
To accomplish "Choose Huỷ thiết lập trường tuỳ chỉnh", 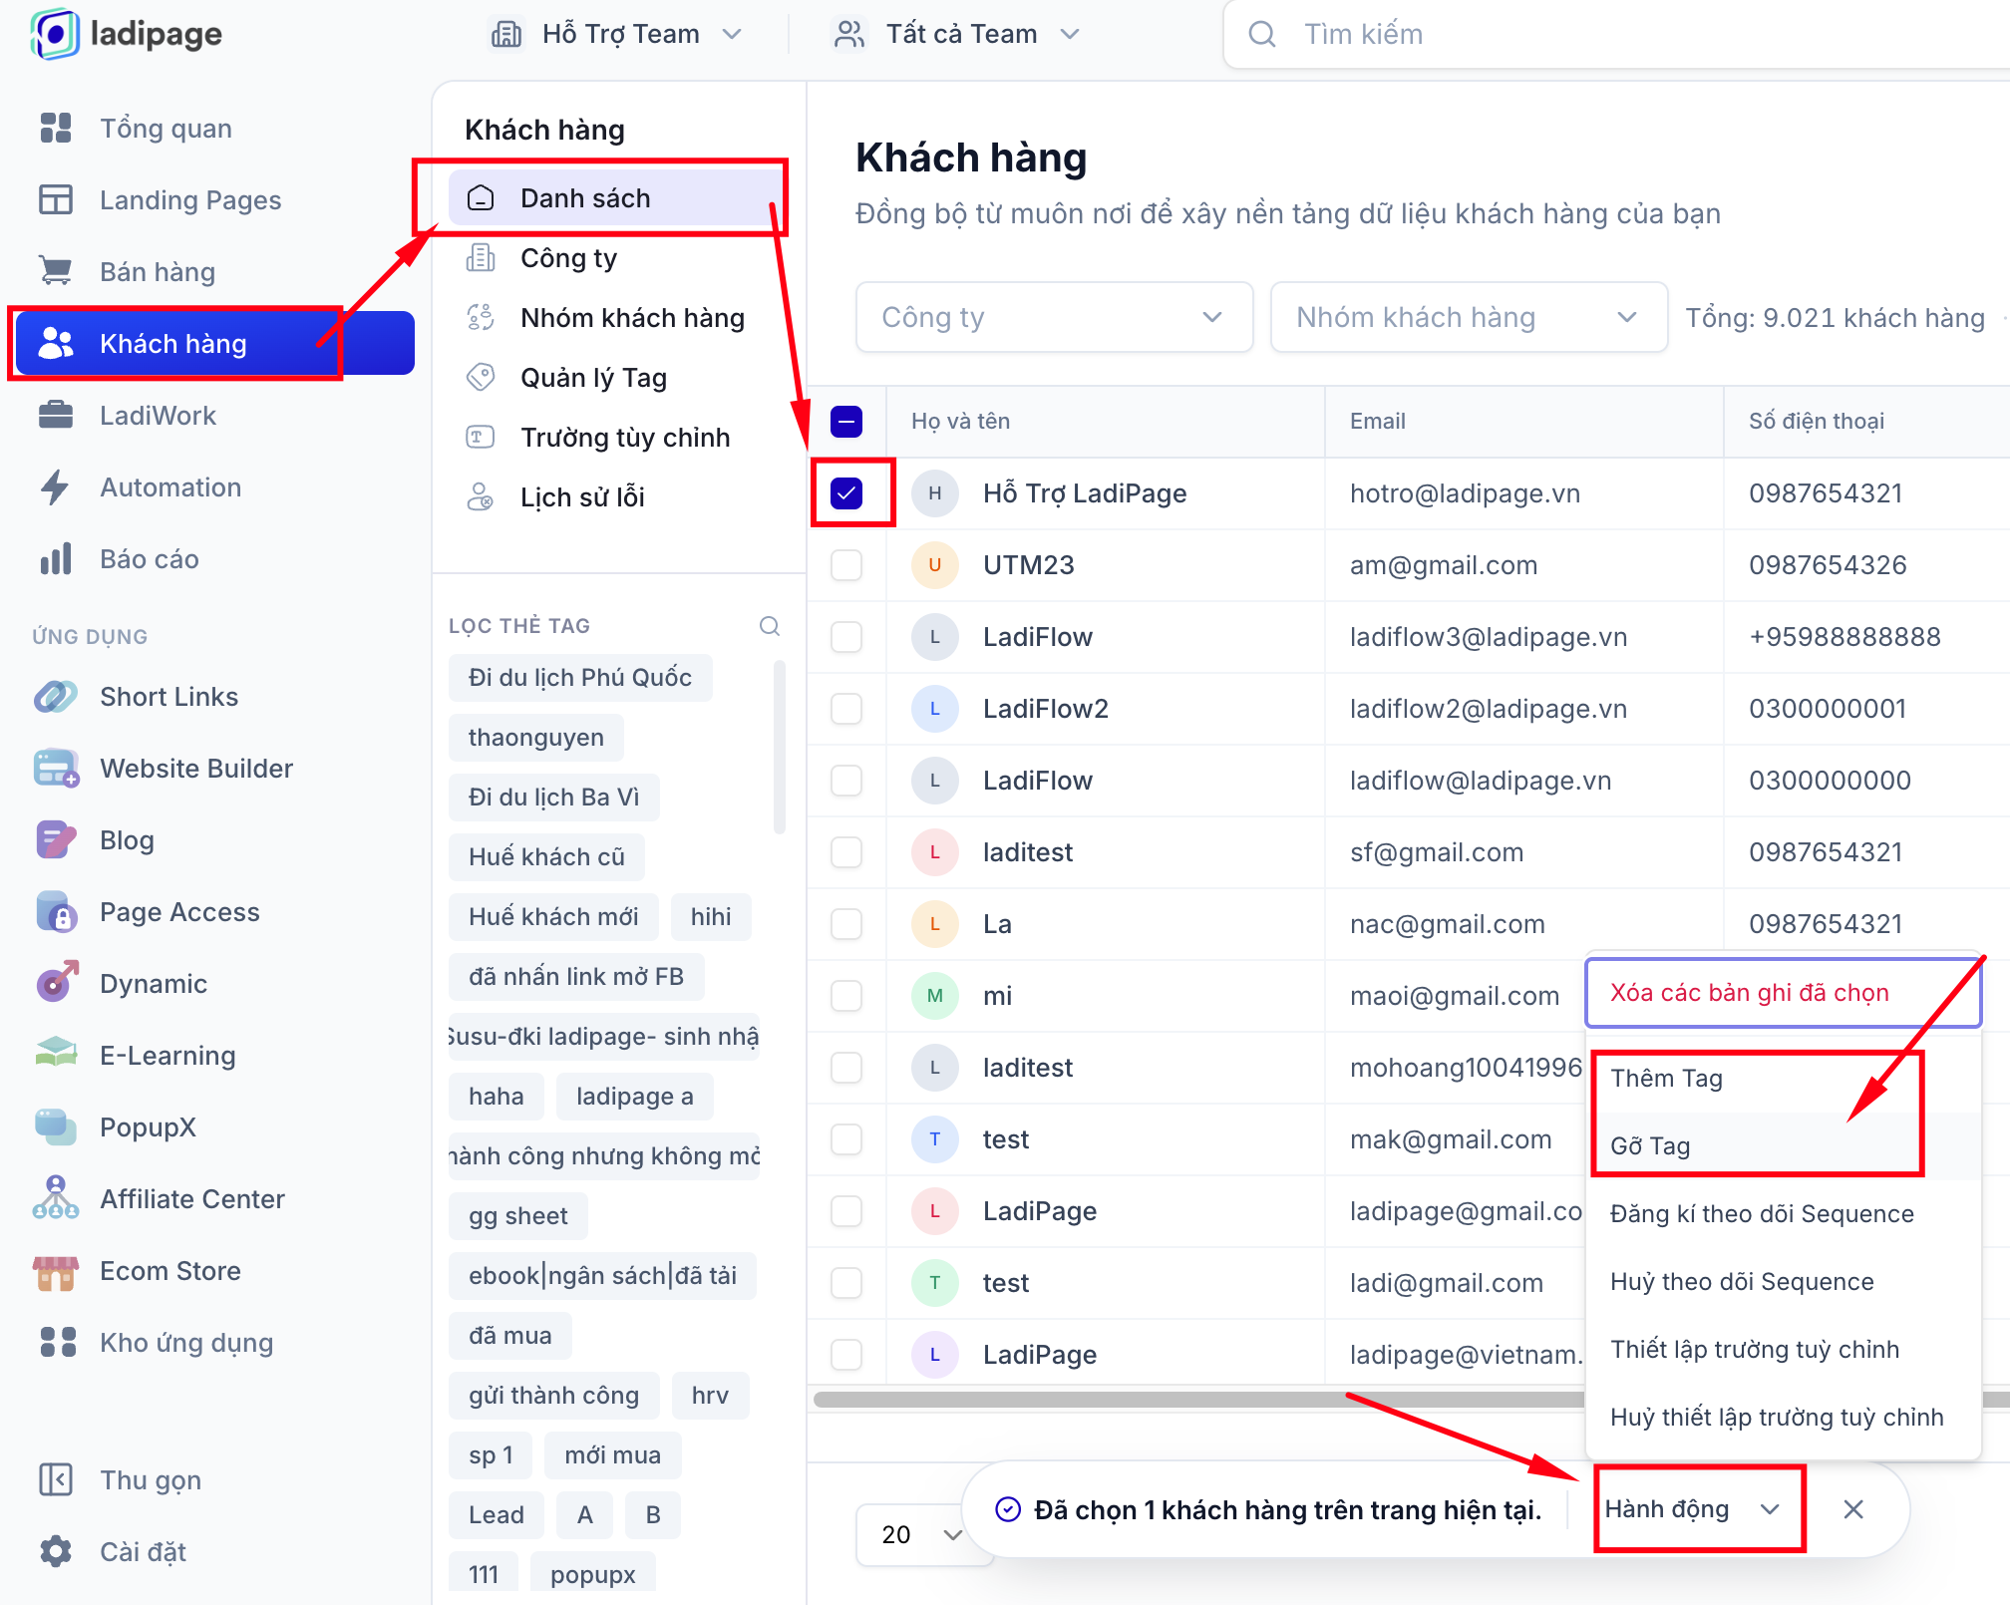I will [x=1783, y=1418].
